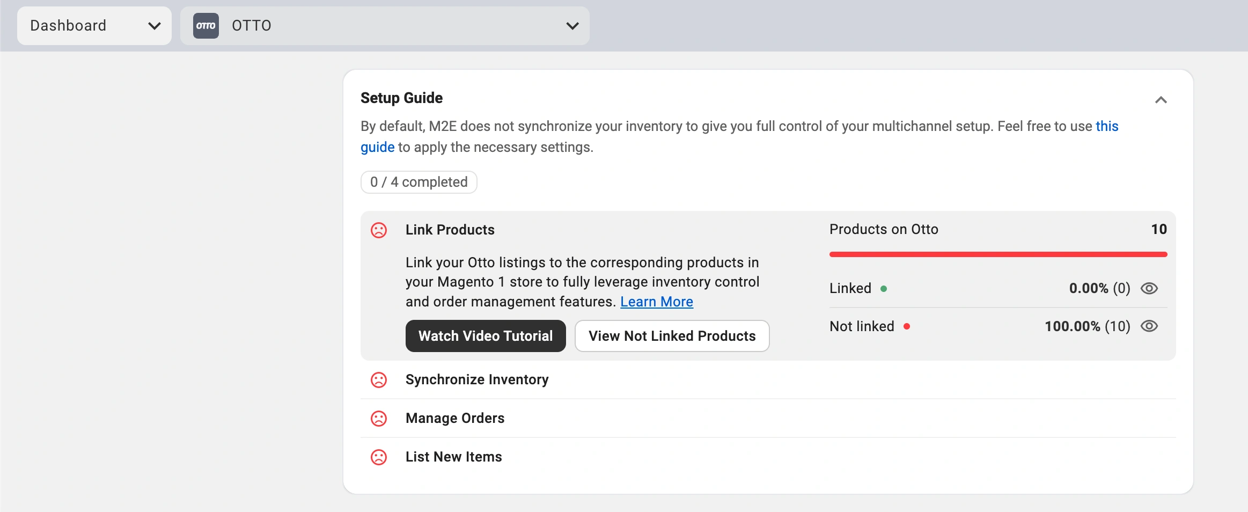Image resolution: width=1248 pixels, height=512 pixels.
Task: Expand the Manage Orders step
Action: (x=455, y=419)
